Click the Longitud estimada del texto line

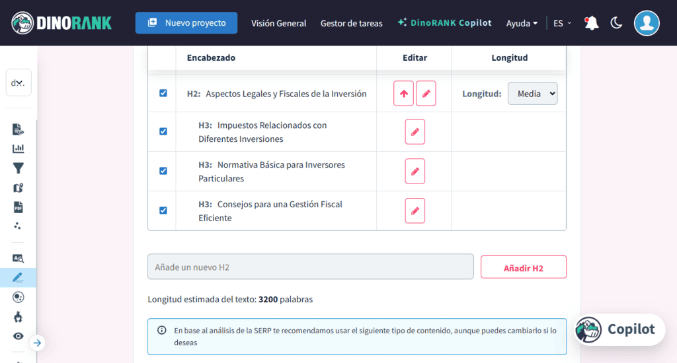click(230, 299)
